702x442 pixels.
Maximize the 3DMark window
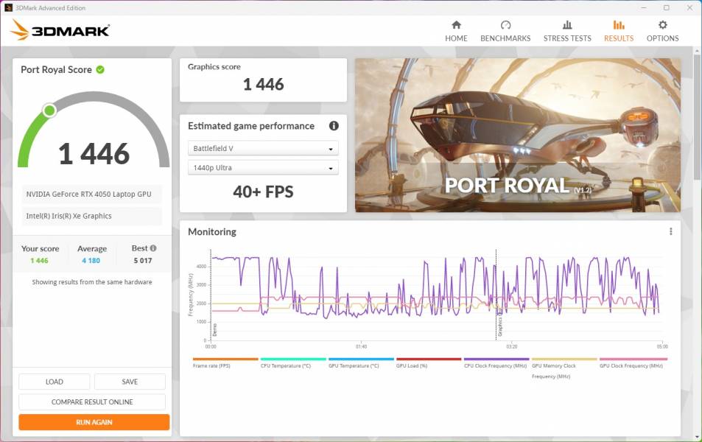(x=666, y=7)
